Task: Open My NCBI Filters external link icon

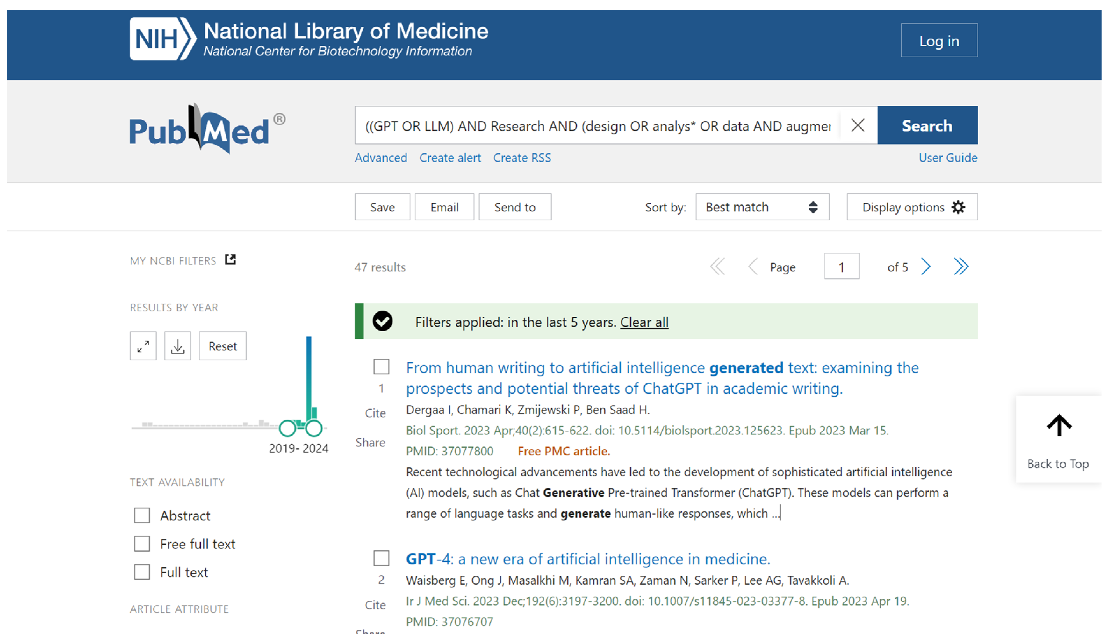Action: click(230, 260)
